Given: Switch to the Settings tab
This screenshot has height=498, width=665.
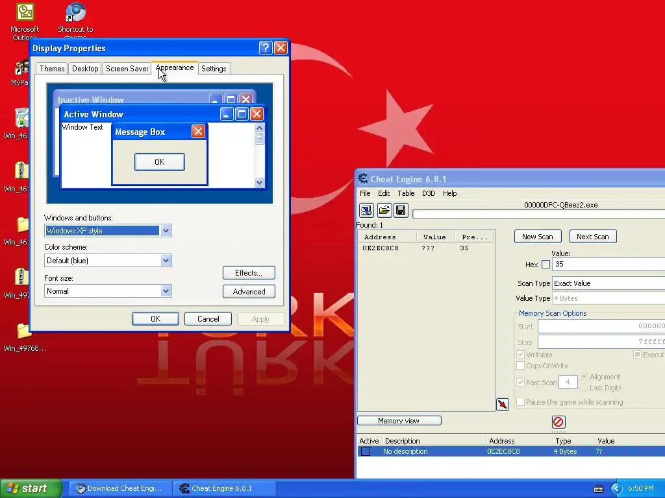Looking at the screenshot, I should click(214, 69).
